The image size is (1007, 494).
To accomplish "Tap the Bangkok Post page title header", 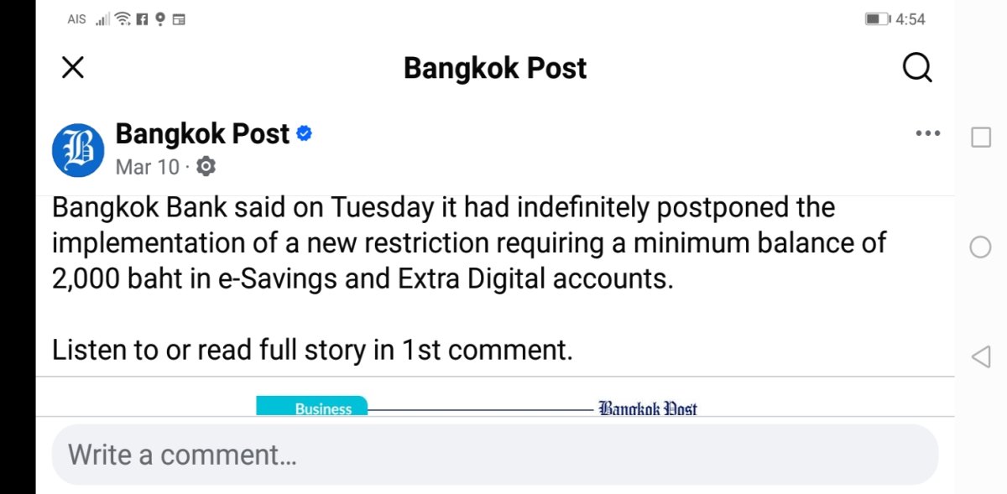I will coord(495,68).
